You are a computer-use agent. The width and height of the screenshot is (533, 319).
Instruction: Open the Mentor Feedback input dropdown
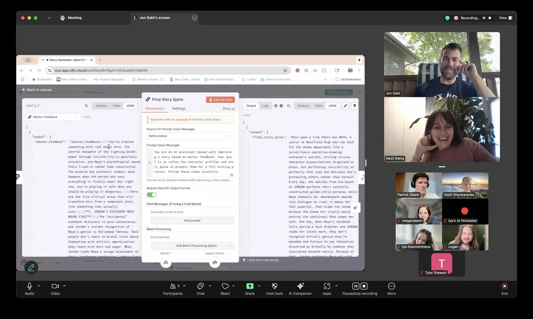click(53, 117)
